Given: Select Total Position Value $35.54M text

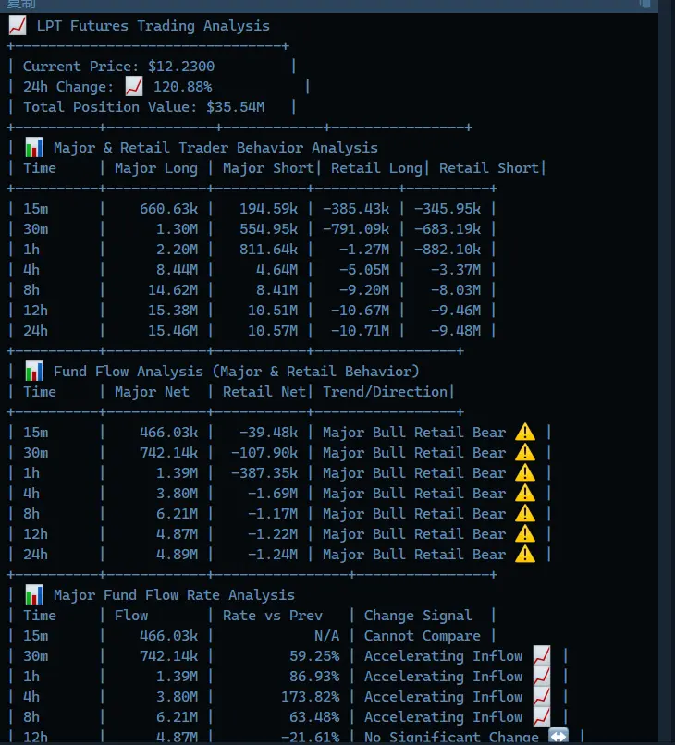Looking at the screenshot, I should [x=144, y=107].
